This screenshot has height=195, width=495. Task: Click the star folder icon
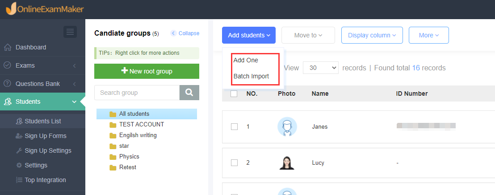(113, 146)
